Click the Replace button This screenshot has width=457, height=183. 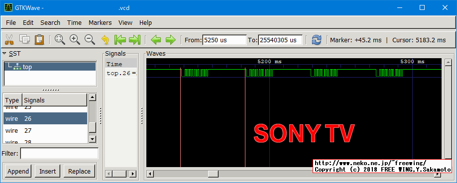pos(79,172)
